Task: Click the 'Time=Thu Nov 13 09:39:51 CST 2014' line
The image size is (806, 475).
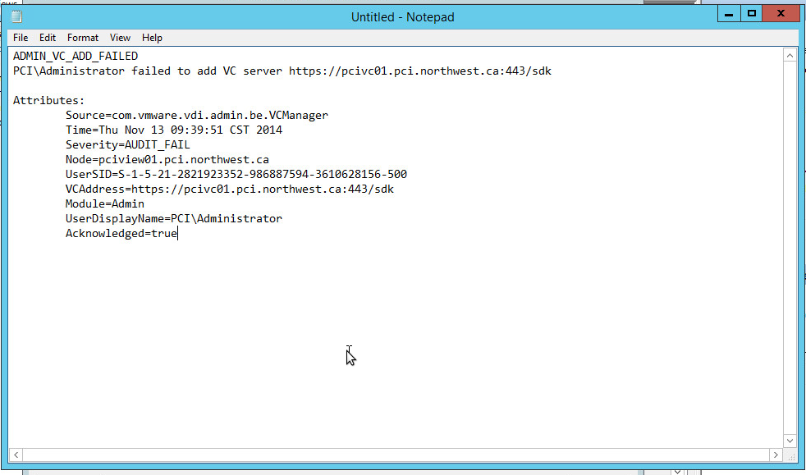Action: (174, 130)
